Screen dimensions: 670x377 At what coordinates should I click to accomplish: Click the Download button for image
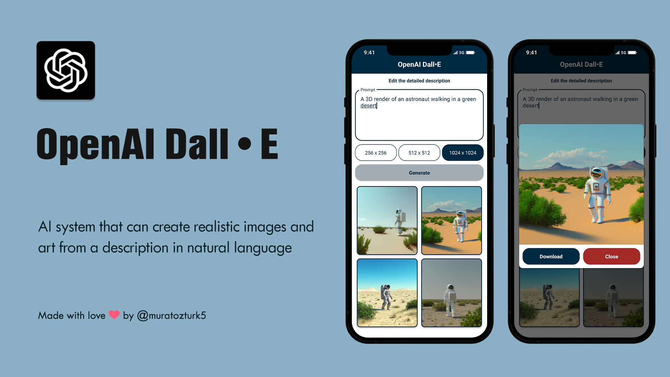[x=551, y=257]
